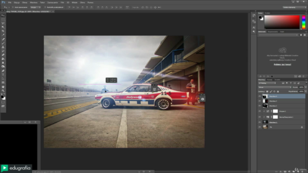Open the workspace switcher dropdown

pyautogui.click(x=295, y=7)
